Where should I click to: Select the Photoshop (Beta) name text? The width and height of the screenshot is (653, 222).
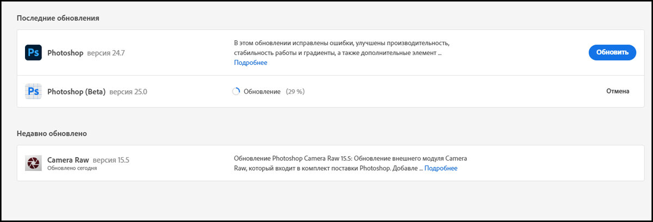(x=77, y=91)
